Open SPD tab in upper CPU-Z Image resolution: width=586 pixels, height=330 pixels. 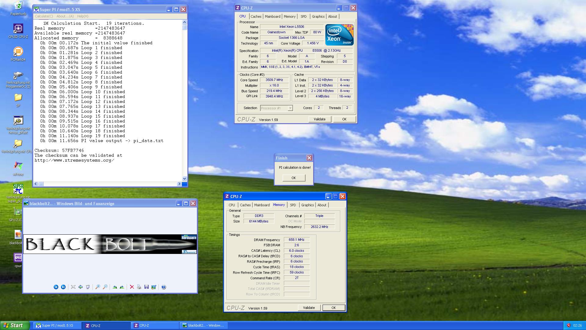pyautogui.click(x=303, y=16)
